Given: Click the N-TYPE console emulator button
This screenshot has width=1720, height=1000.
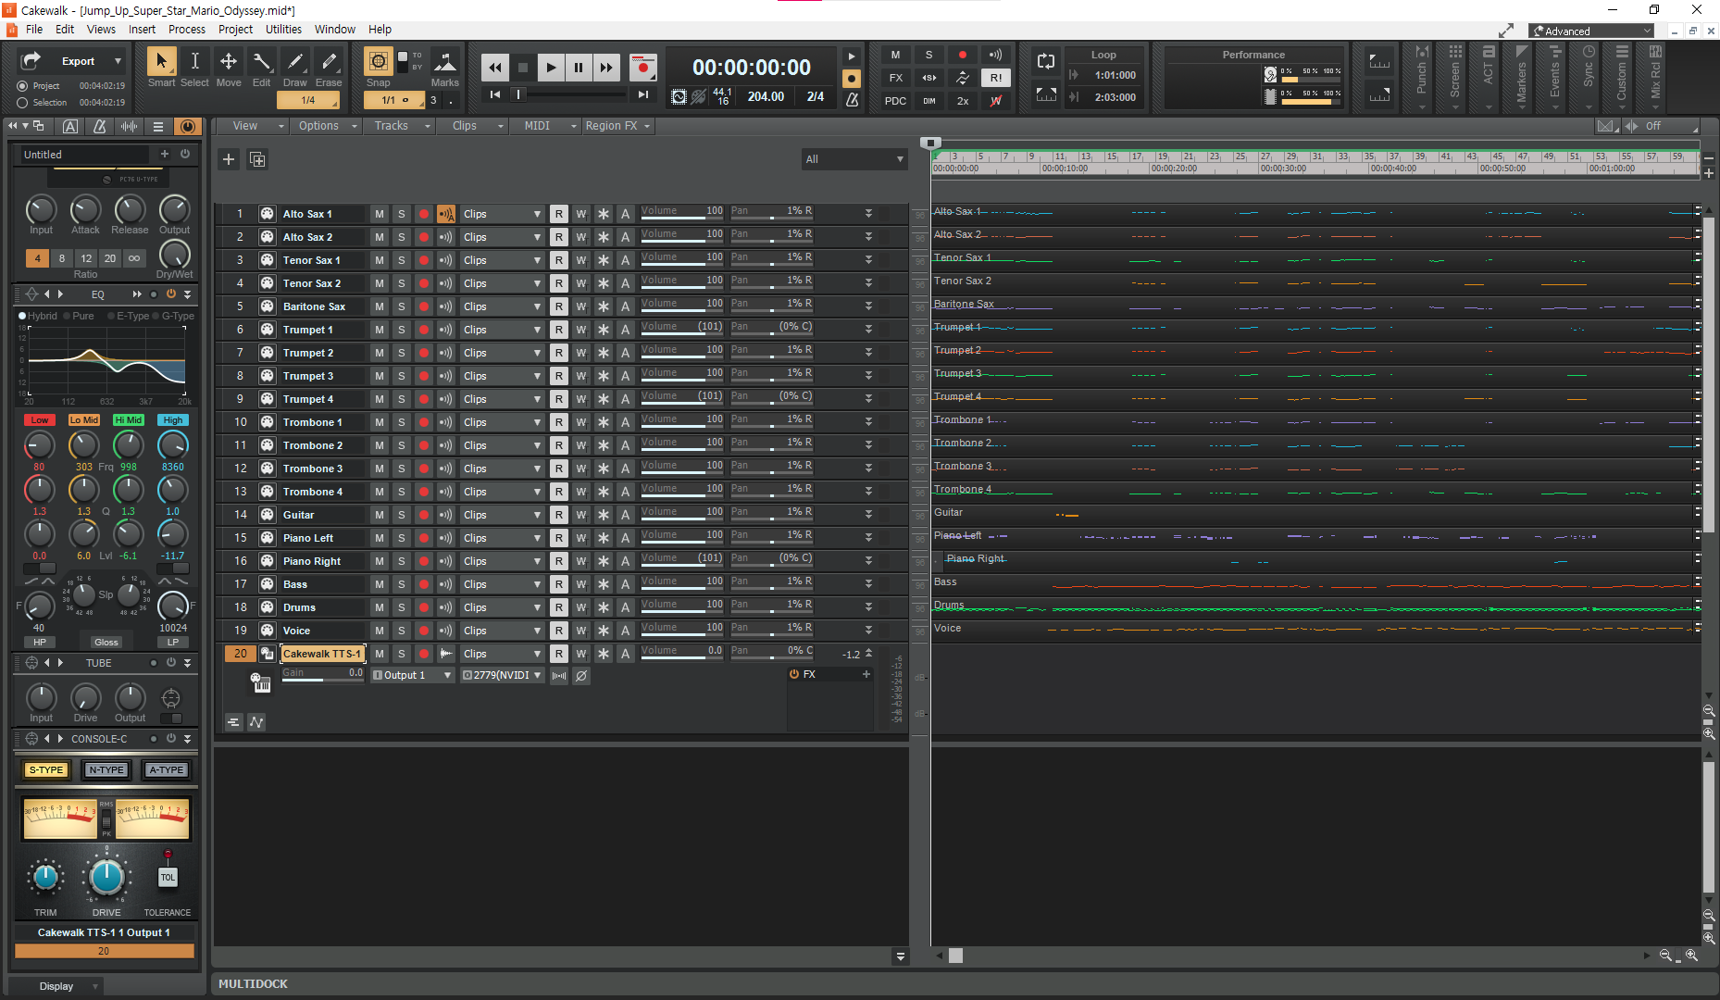Looking at the screenshot, I should 106,769.
